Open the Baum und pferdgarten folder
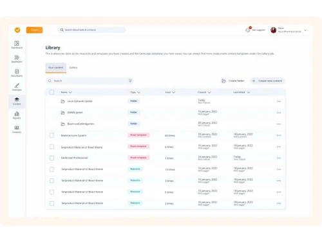Viewport: 322px width, 242px height. tap(80, 124)
